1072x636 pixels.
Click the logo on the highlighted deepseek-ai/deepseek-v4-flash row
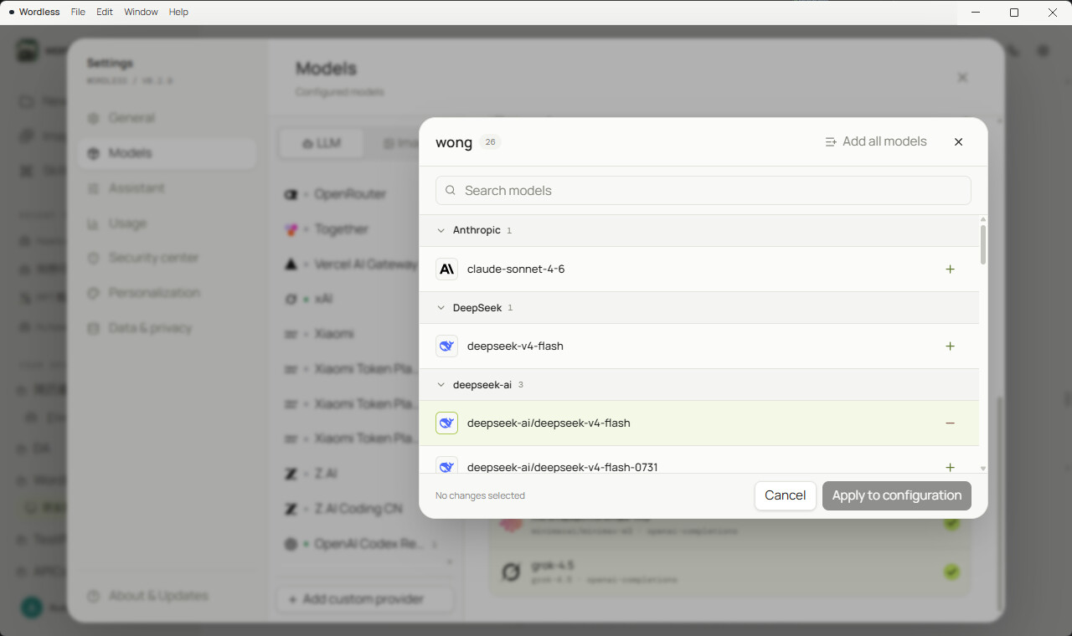[x=446, y=423]
